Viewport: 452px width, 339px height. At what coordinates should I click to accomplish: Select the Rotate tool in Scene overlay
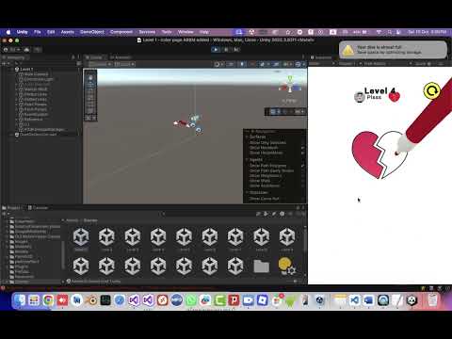90,91
